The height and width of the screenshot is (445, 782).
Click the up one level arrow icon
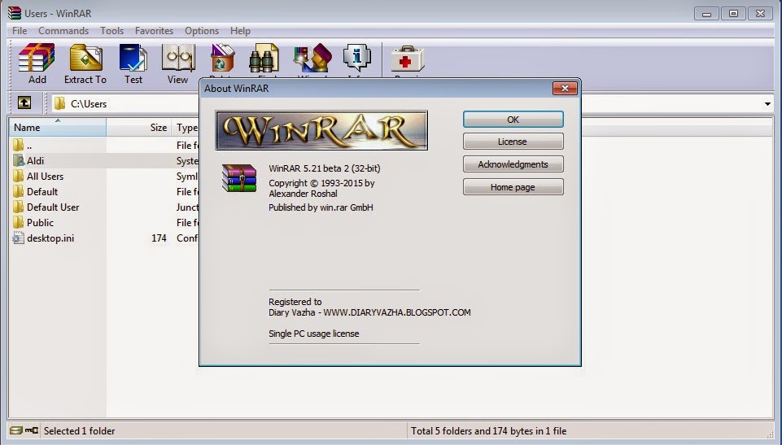(x=24, y=103)
